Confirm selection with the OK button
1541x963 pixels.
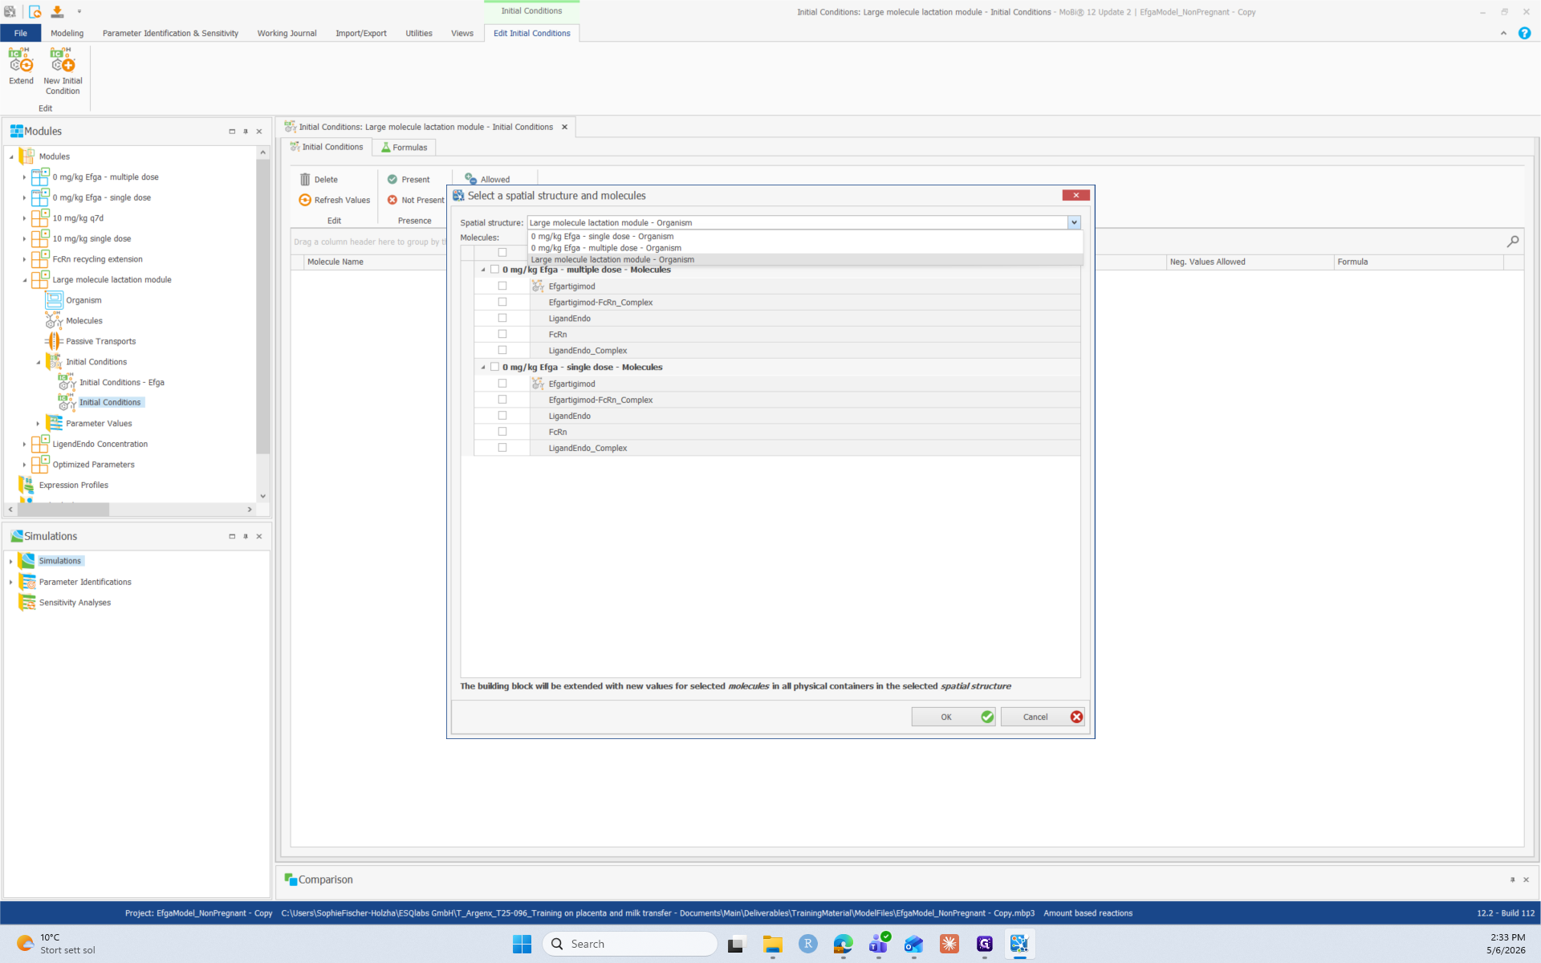coord(953,717)
